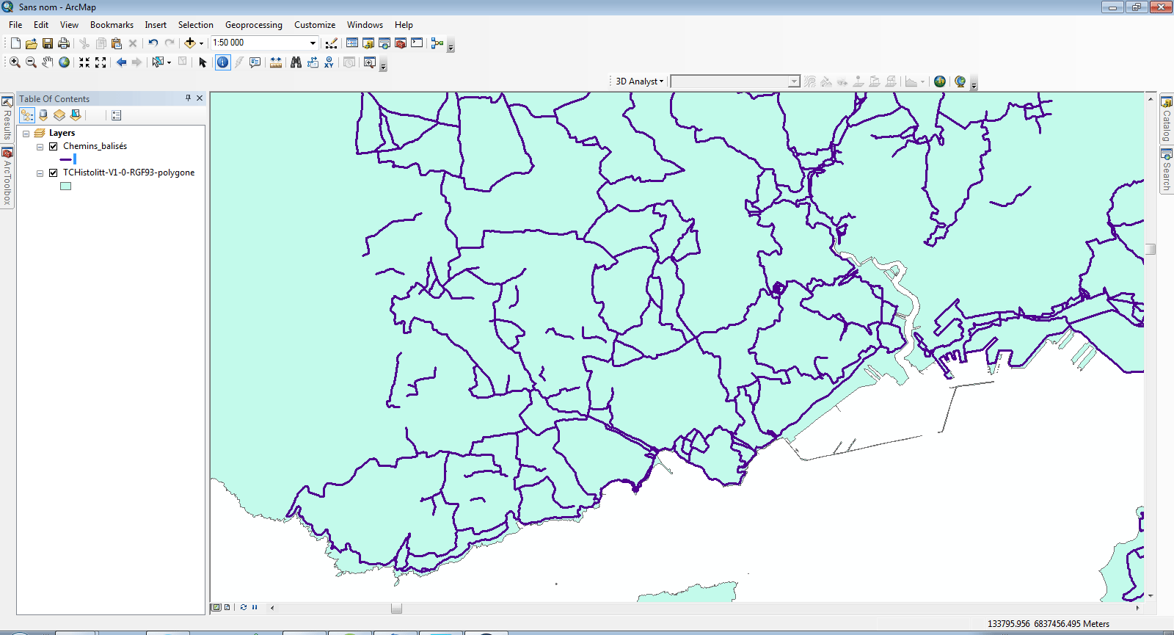
Task: Activate the Identify tool
Action: 222,62
